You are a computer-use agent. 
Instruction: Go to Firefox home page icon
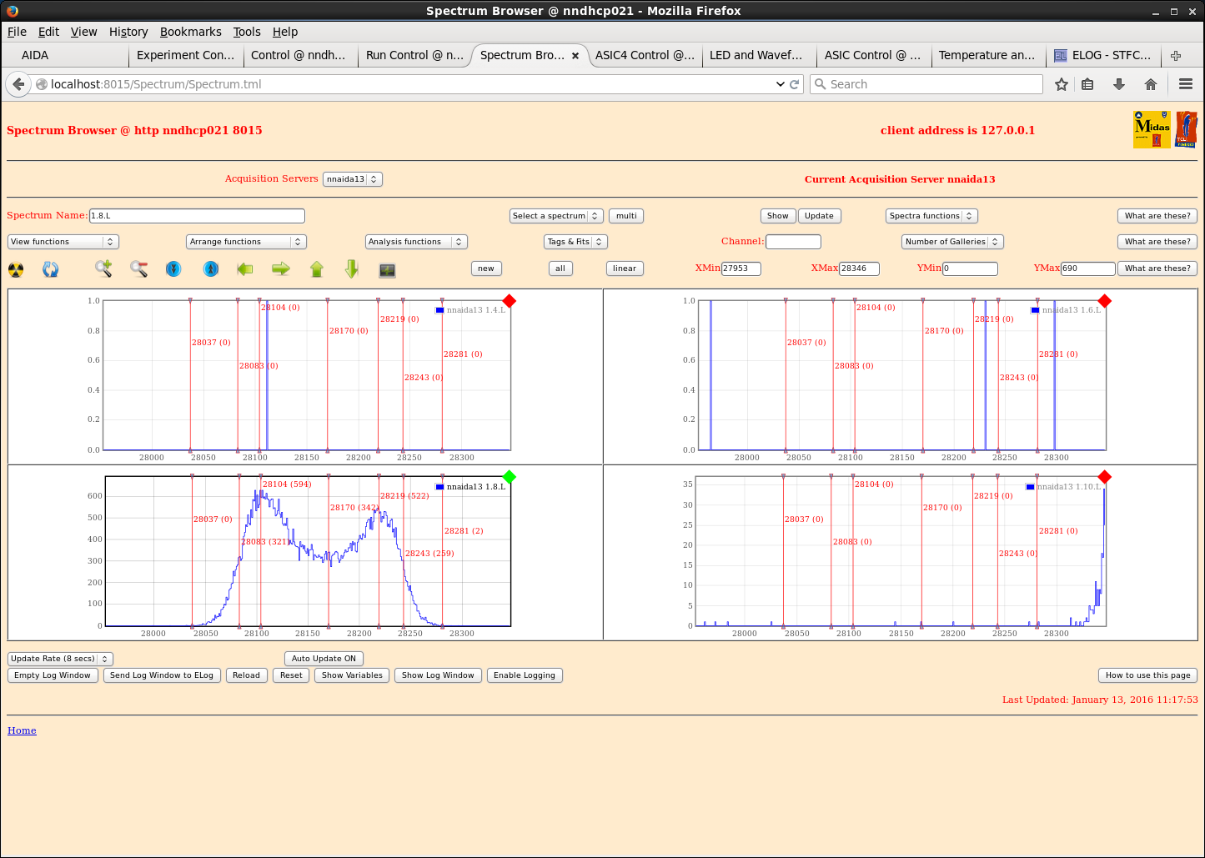click(x=1151, y=84)
